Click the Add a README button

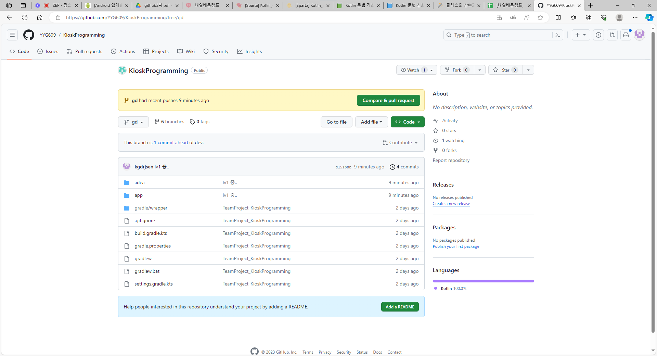point(400,307)
